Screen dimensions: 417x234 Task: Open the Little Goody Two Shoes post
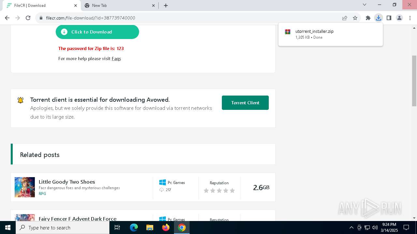(67, 182)
